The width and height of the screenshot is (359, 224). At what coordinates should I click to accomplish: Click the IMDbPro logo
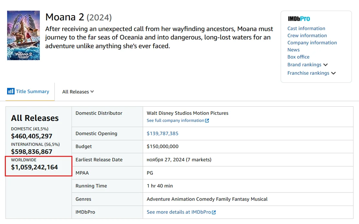click(299, 19)
